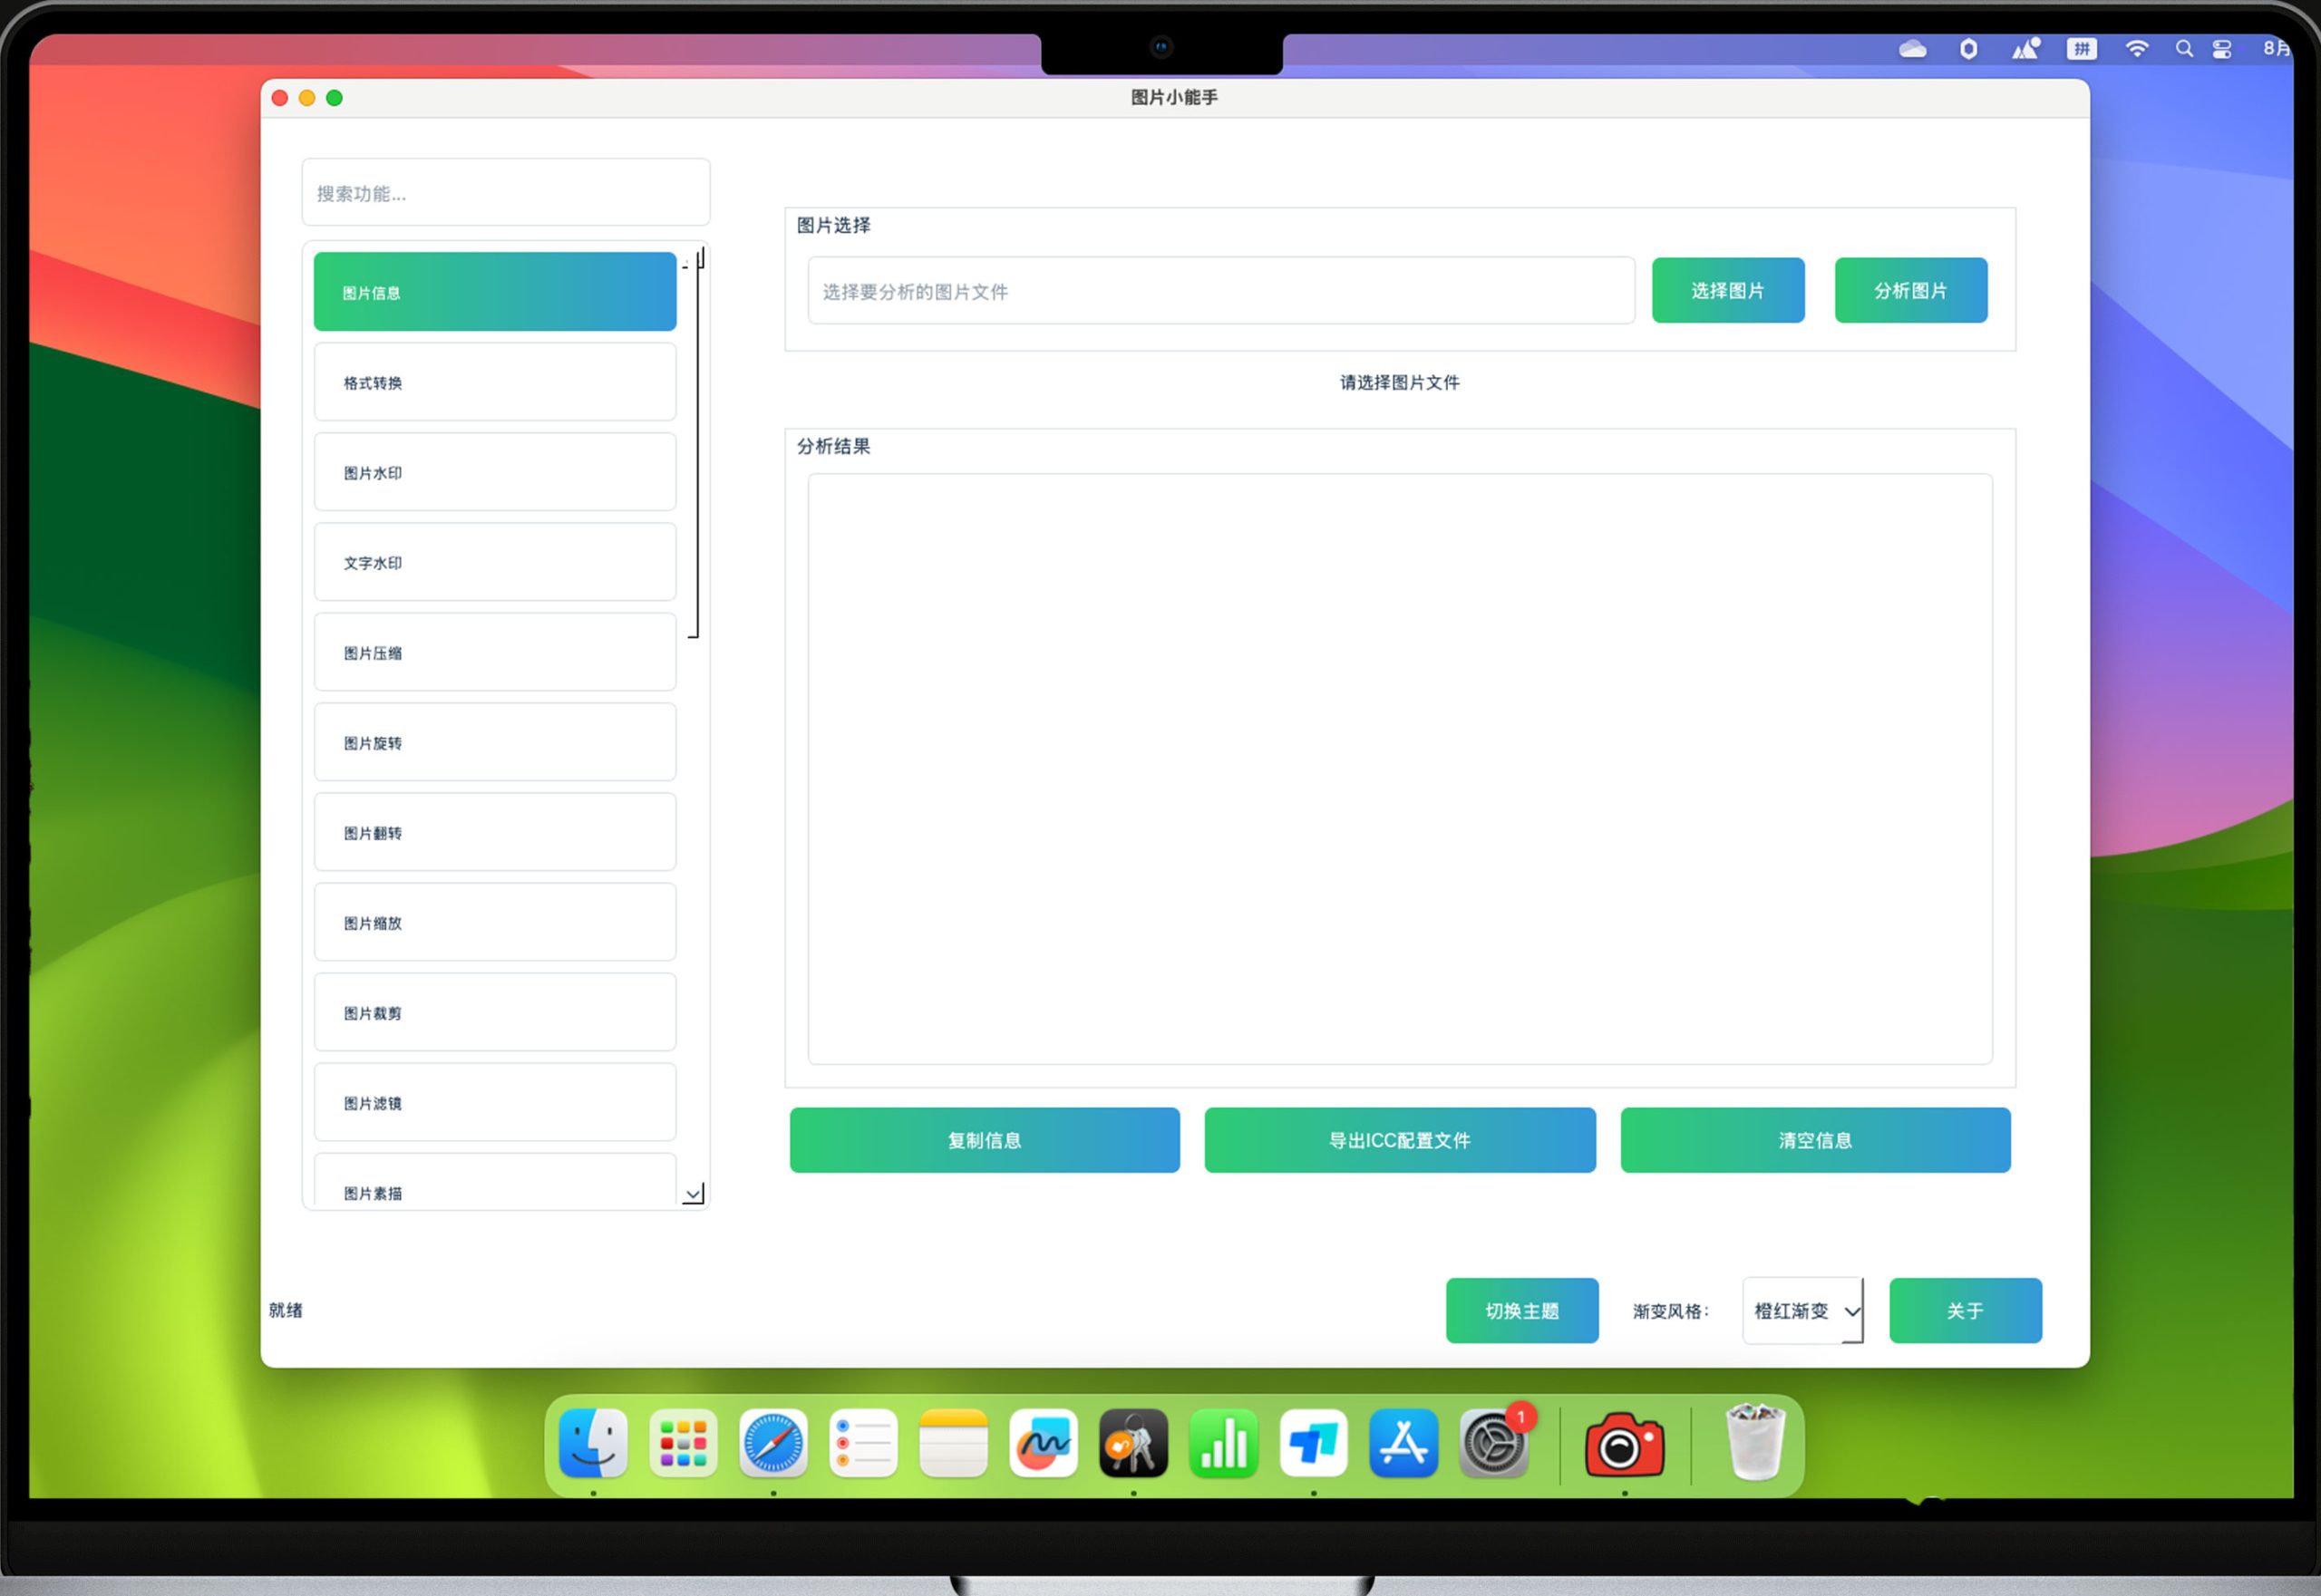
Task: Open Wi-Fi status in menu bar
Action: 2137,49
